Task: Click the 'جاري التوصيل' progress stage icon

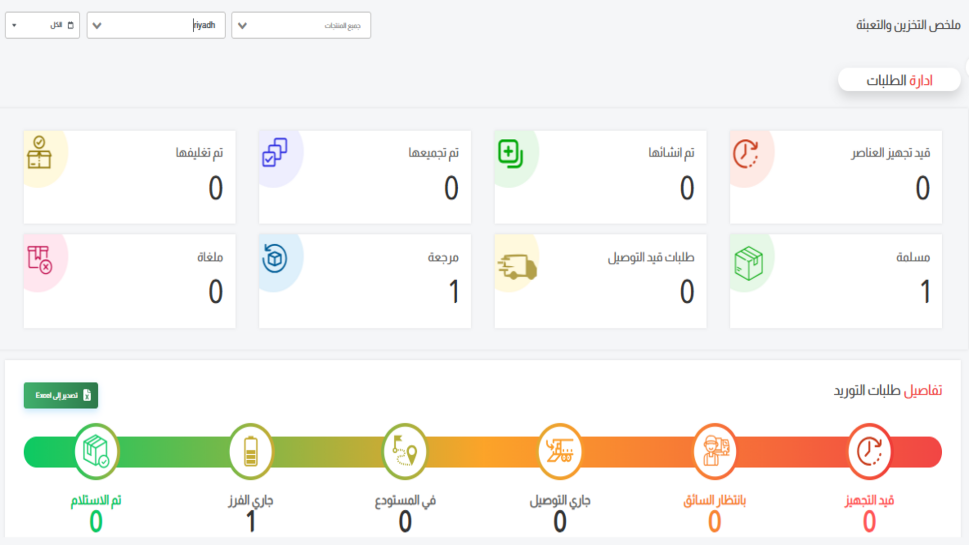Action: click(559, 452)
